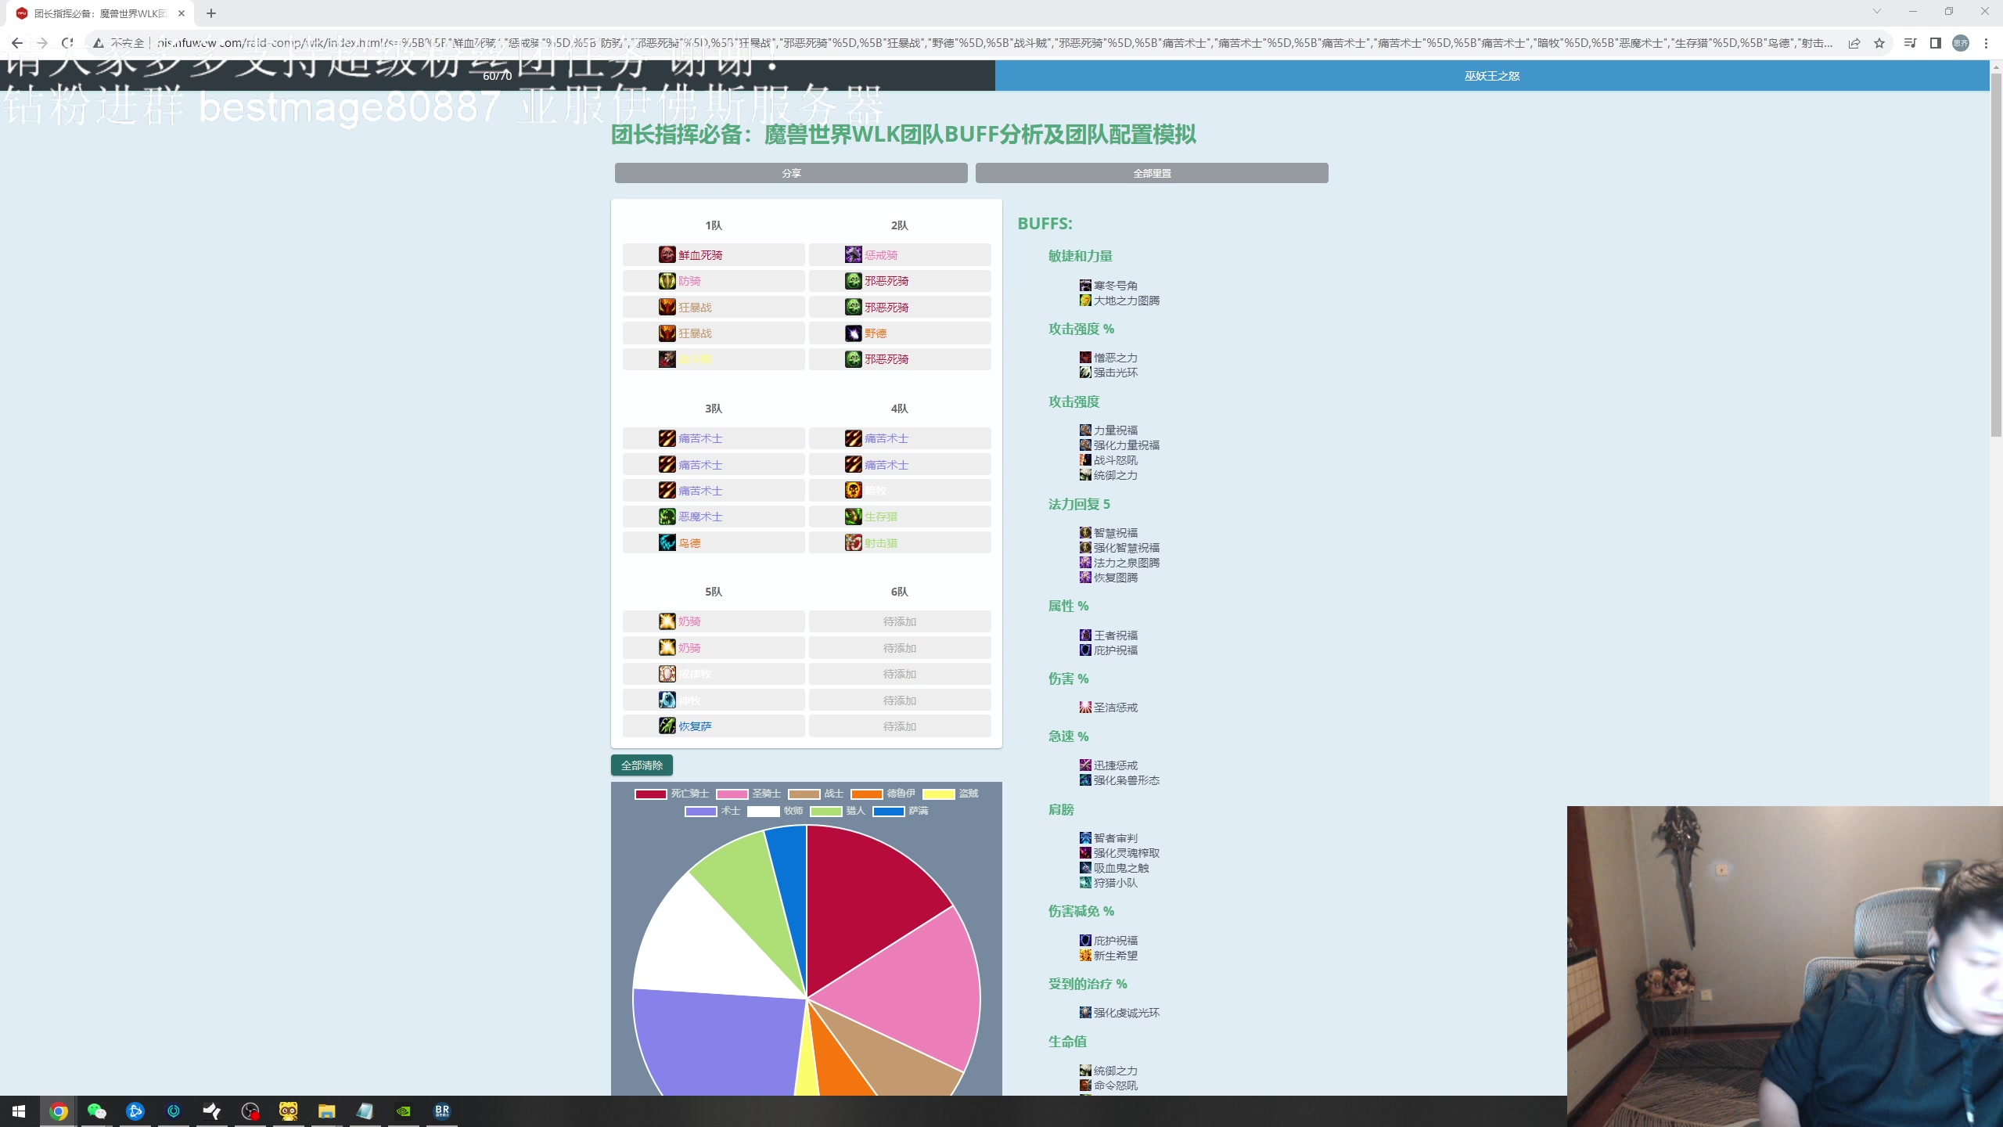Click the 寒冬号角 buff icon
Image resolution: width=2003 pixels, height=1127 pixels.
click(1085, 286)
